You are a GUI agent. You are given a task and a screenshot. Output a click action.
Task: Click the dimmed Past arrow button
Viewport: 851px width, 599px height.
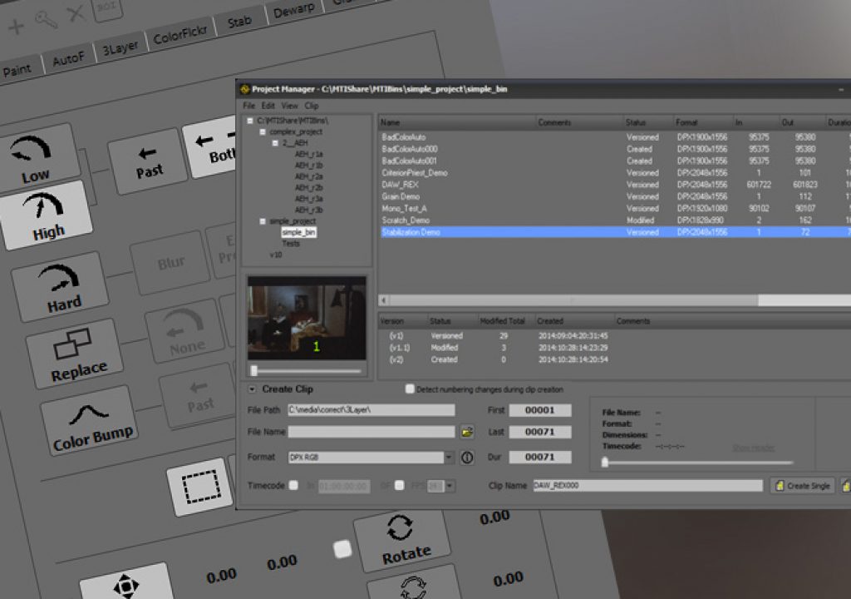tap(198, 396)
